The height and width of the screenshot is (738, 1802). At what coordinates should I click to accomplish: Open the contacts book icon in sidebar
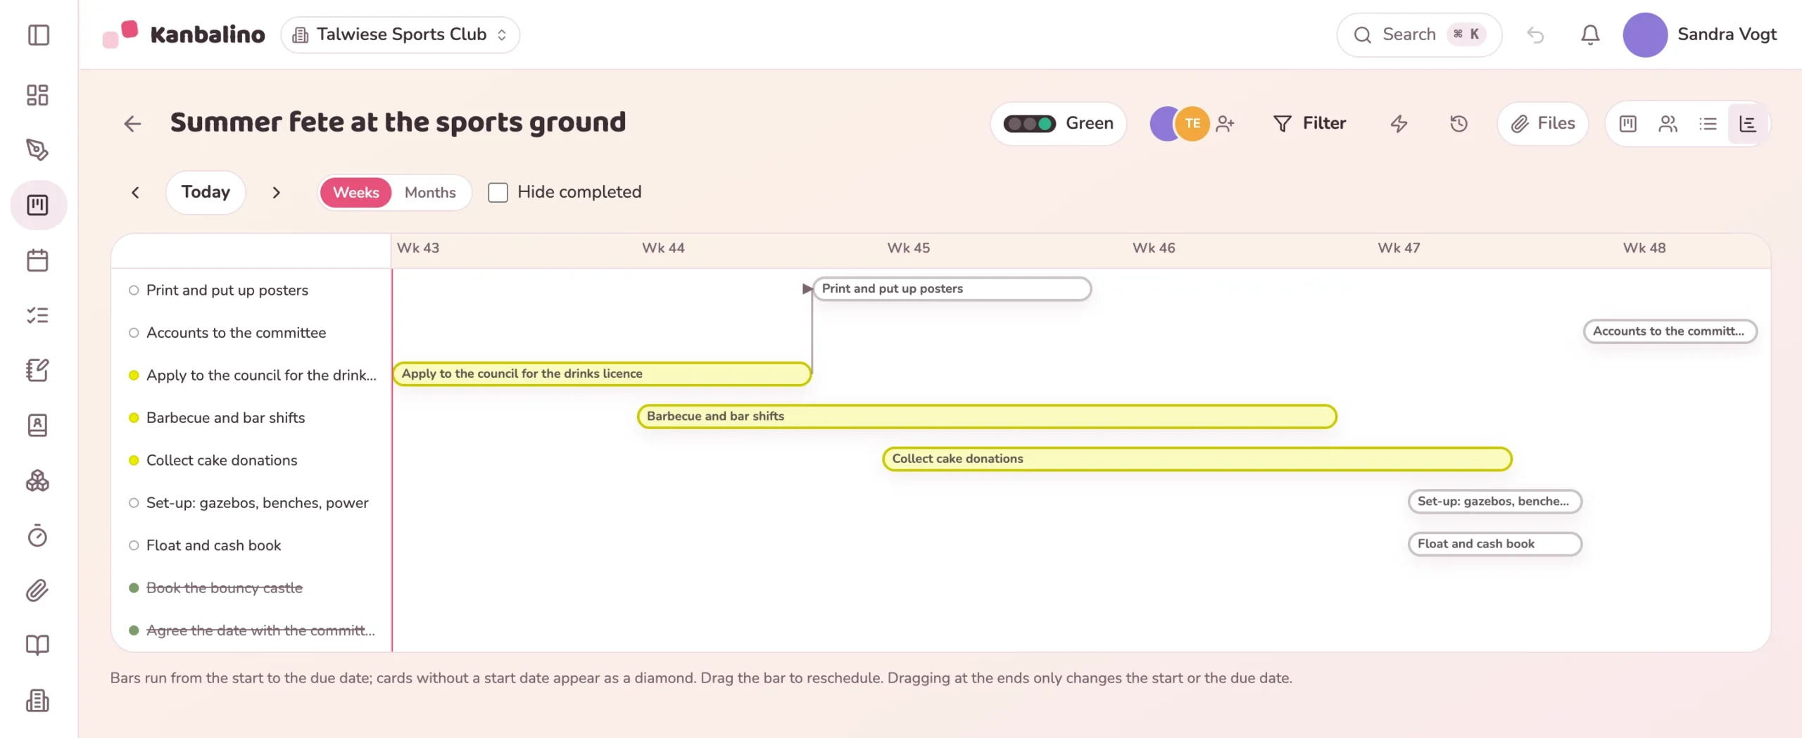tap(37, 425)
